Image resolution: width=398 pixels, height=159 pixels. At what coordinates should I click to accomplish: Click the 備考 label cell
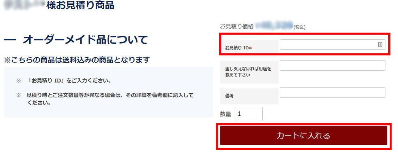(x=249, y=96)
